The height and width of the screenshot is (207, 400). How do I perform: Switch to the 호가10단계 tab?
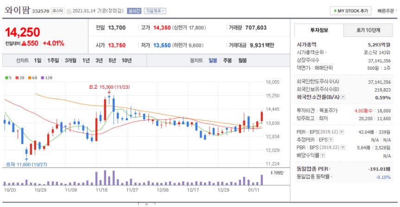tap(368, 30)
